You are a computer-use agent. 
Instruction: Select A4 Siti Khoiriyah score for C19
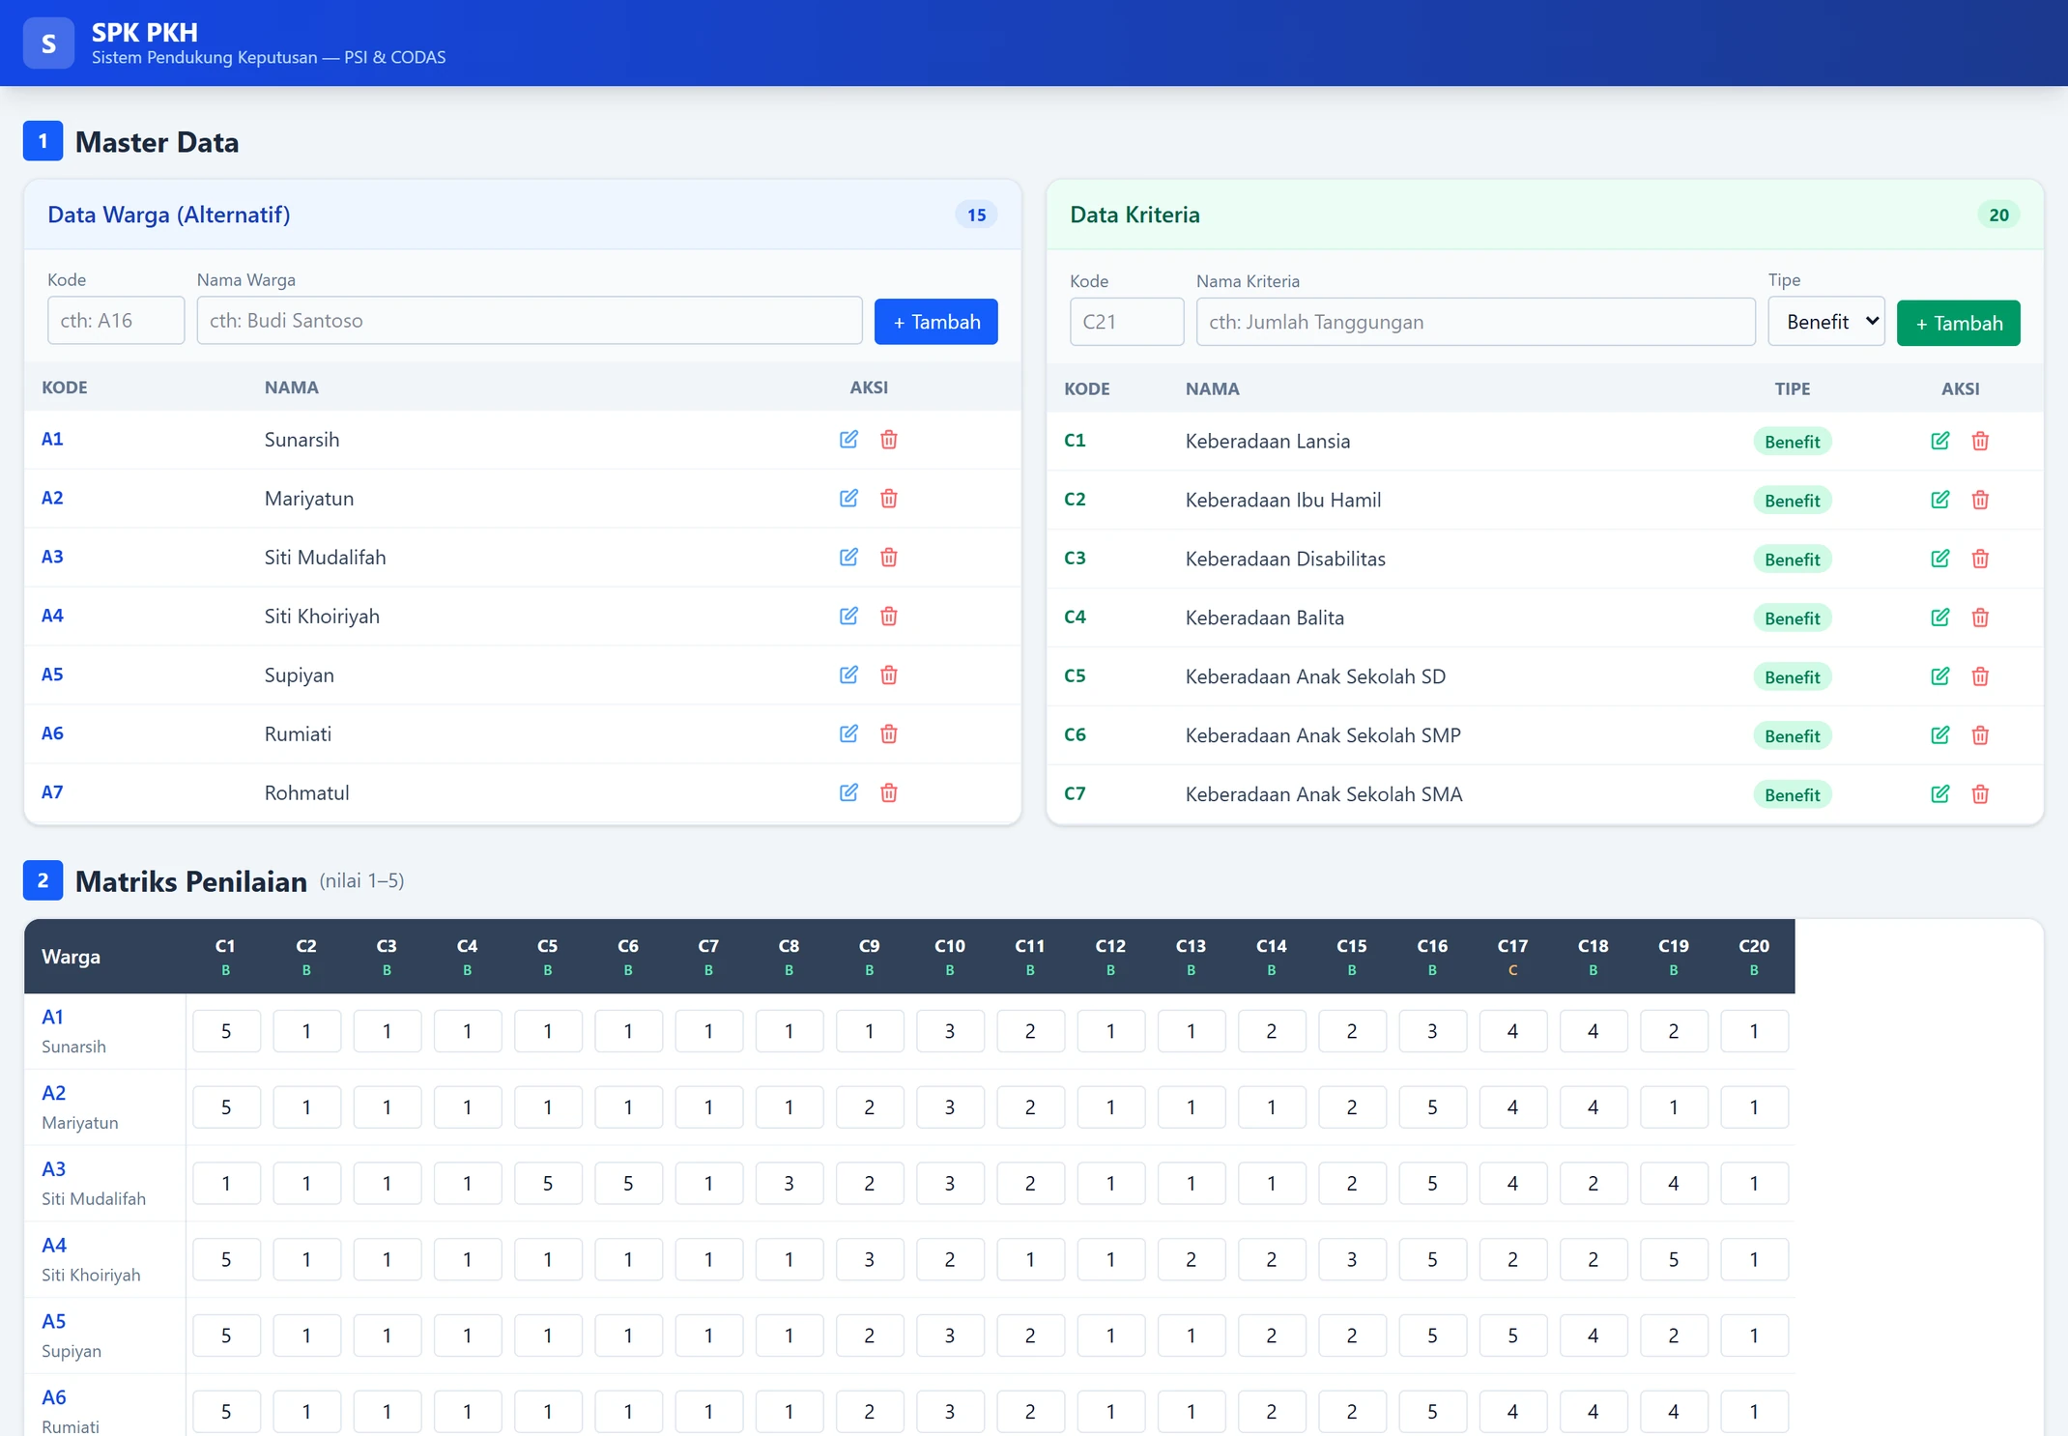pyautogui.click(x=1674, y=1260)
